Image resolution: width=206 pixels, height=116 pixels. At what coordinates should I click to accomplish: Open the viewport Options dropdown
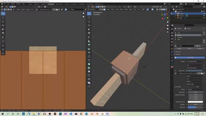coord(166,7)
